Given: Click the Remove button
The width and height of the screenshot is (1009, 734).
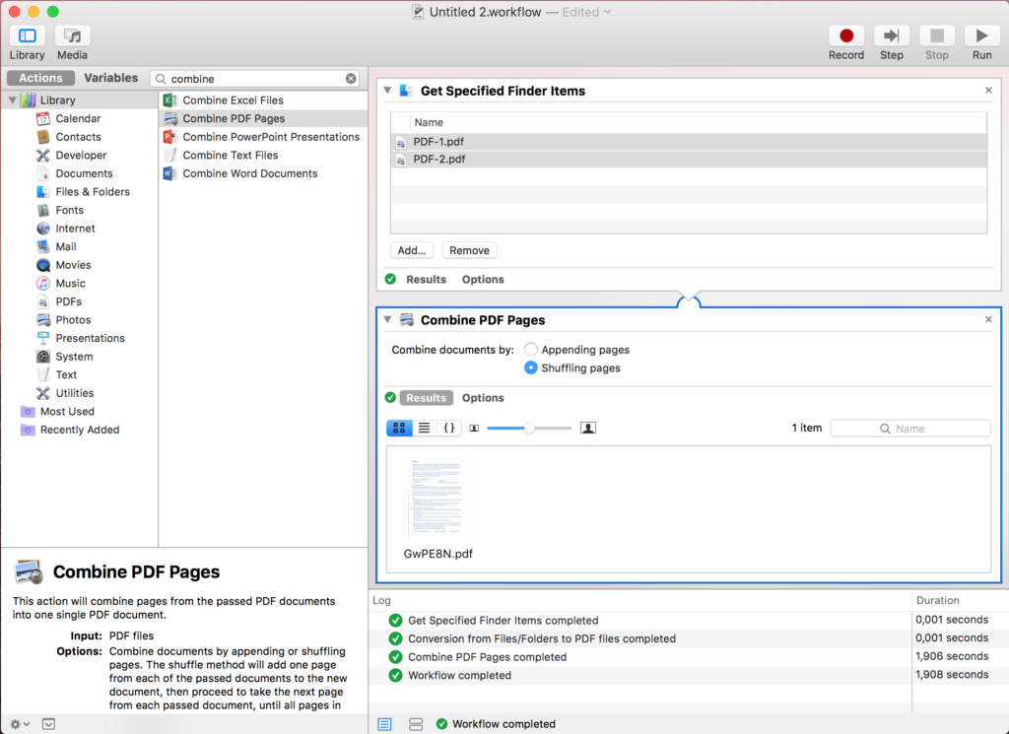Looking at the screenshot, I should click(469, 250).
